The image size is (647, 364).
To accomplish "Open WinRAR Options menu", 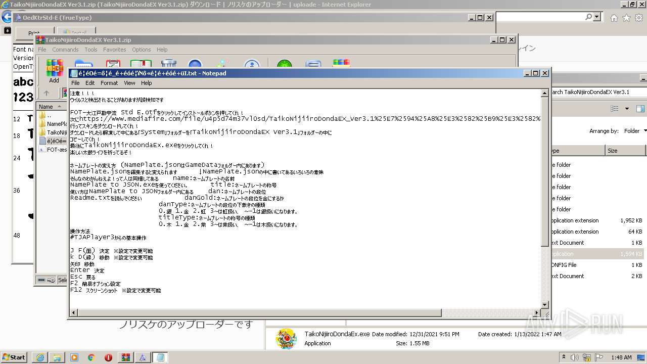I will click(x=142, y=50).
